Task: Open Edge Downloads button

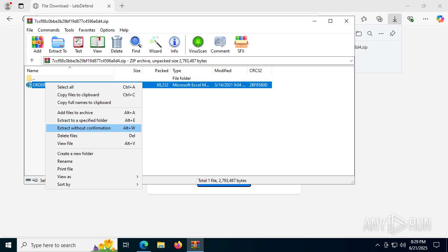Action: pos(395,19)
